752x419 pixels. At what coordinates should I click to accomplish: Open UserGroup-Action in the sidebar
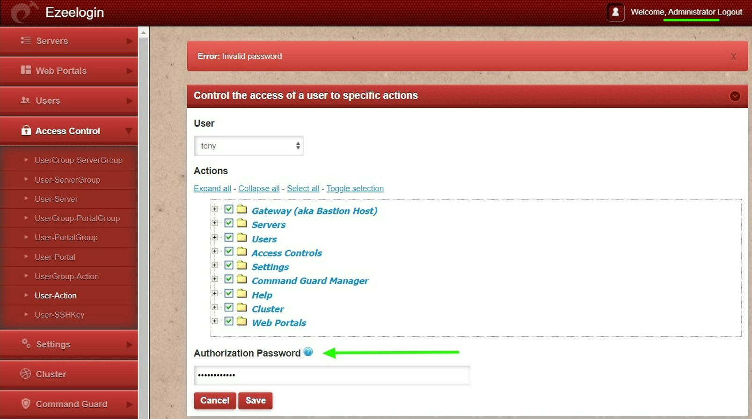(x=66, y=276)
